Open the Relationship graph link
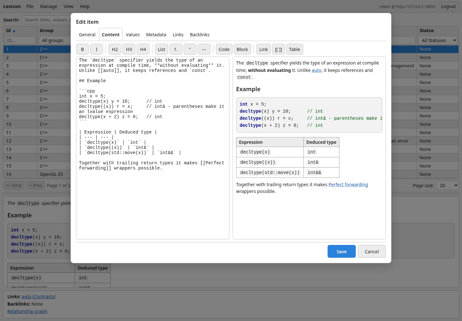Screen dimensions: 462x321 point(27,311)
